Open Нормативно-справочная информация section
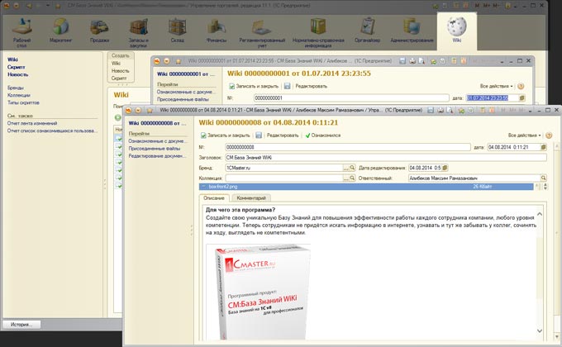The width and height of the screenshot is (562, 347). click(x=318, y=32)
